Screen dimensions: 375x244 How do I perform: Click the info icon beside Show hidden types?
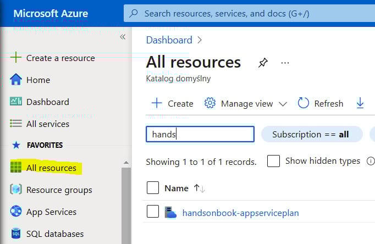tap(371, 161)
